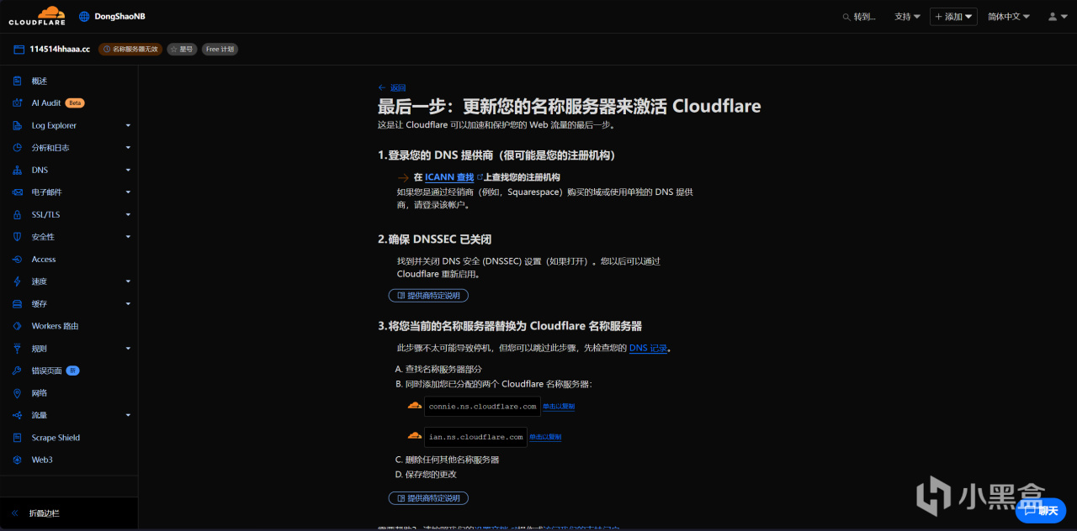
Task: Click the DongShaoNB account name
Action: pyautogui.click(x=120, y=17)
